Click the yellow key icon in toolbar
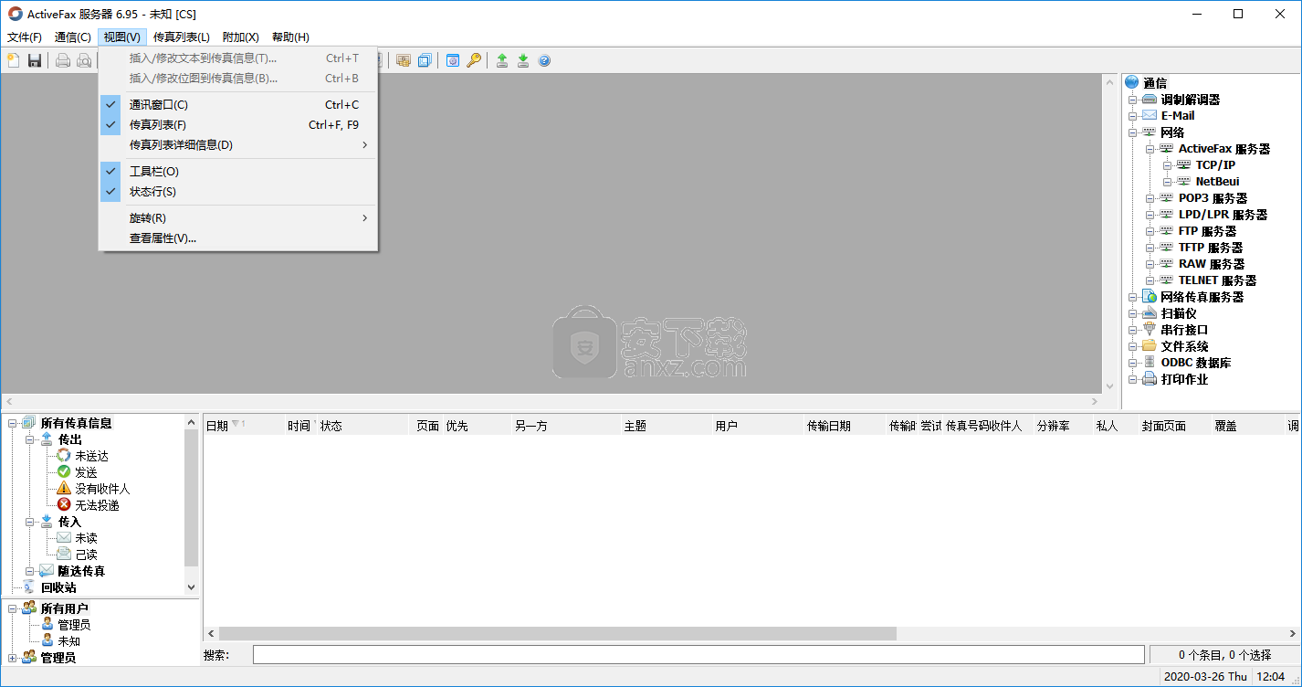Viewport: 1302px width, 687px height. pyautogui.click(x=474, y=60)
